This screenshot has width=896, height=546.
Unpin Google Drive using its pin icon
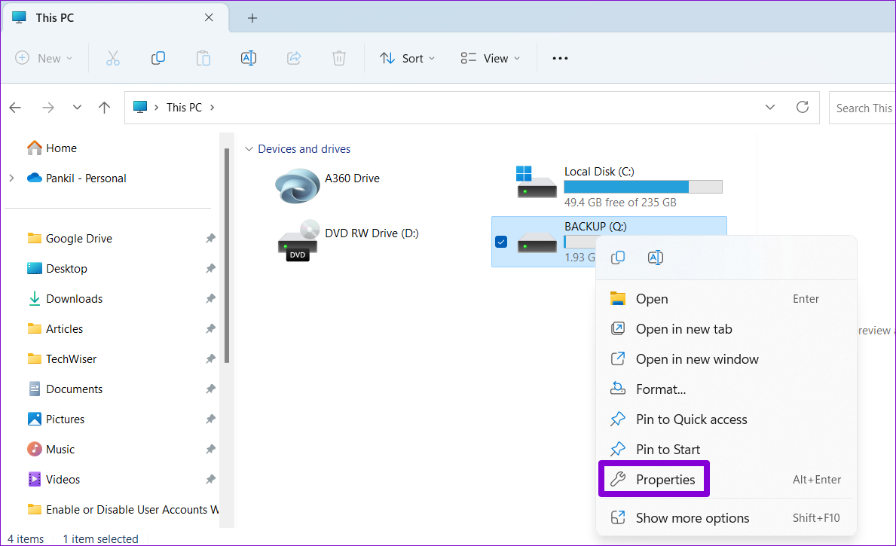click(x=211, y=239)
